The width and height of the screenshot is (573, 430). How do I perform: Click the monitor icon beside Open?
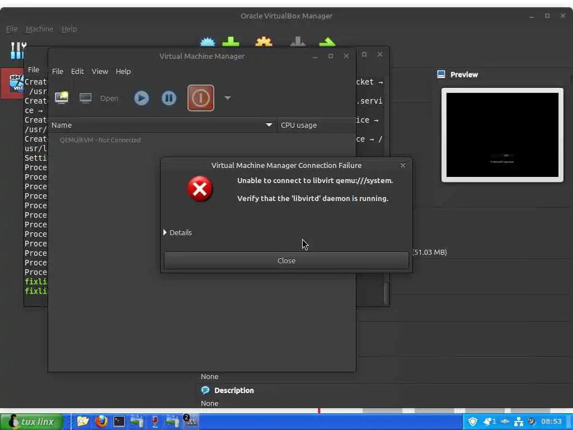(x=86, y=98)
